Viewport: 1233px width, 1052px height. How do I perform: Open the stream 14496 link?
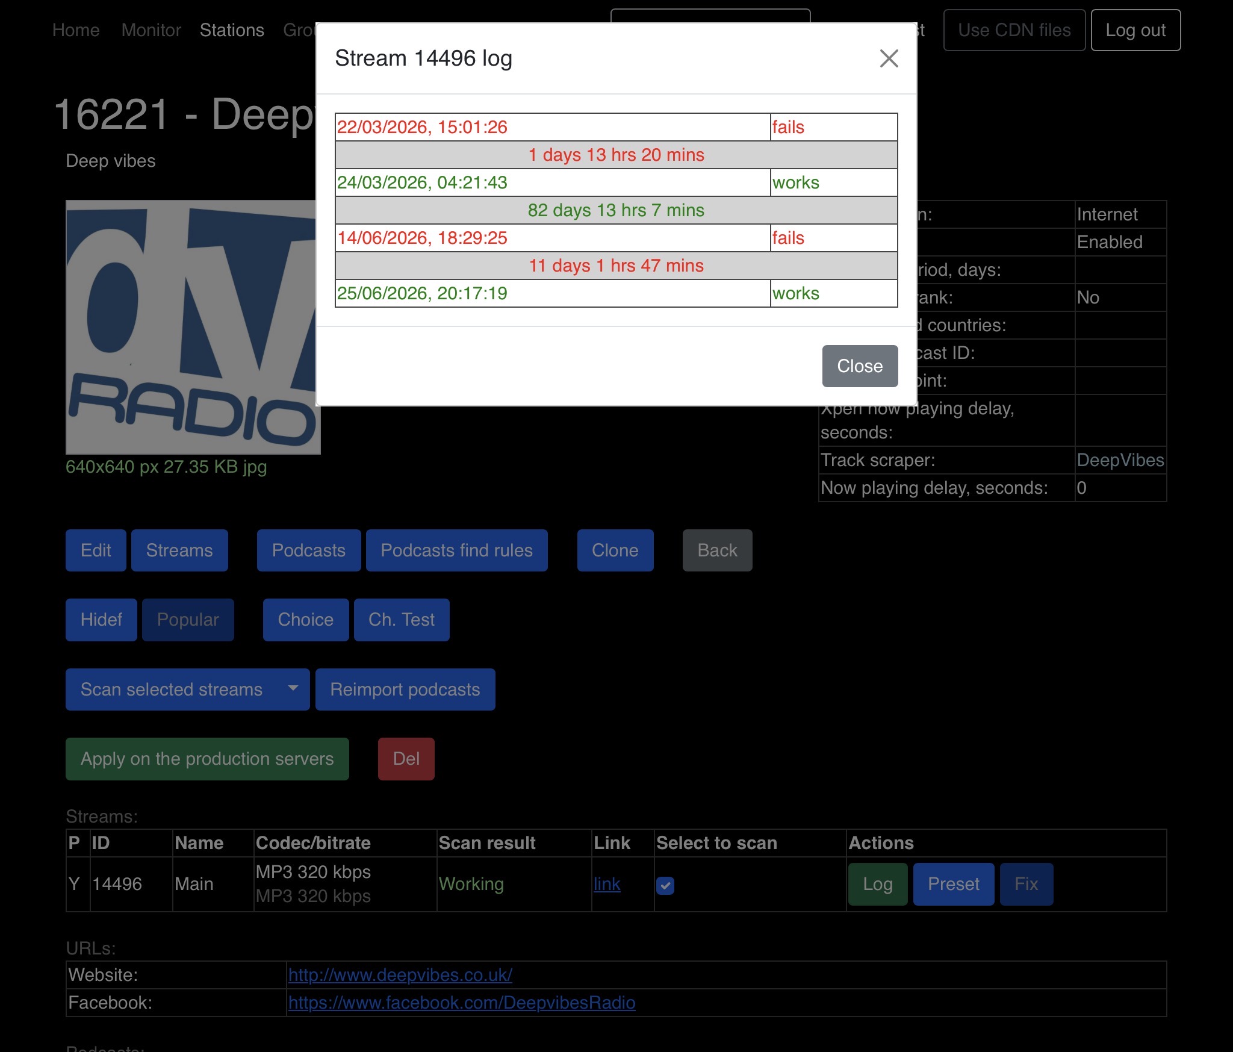[607, 884]
